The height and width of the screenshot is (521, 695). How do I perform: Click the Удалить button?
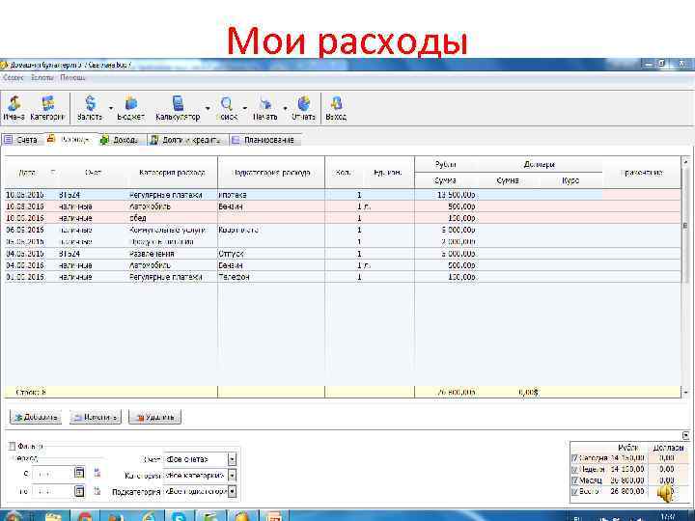pyautogui.click(x=154, y=417)
